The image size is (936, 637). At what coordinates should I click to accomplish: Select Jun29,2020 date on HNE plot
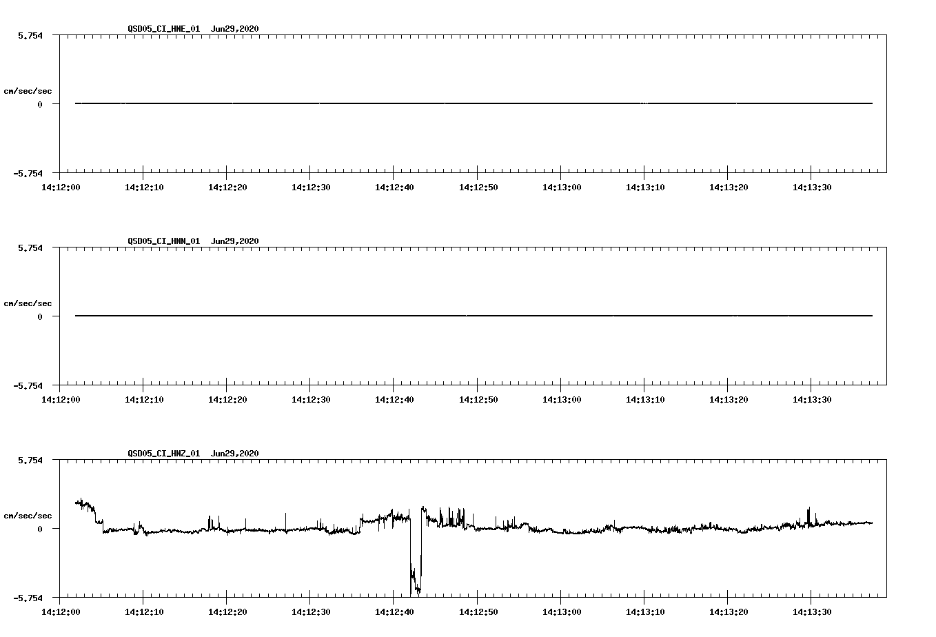235,29
